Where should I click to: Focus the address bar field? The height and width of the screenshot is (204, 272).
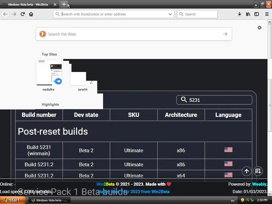tap(114, 14)
